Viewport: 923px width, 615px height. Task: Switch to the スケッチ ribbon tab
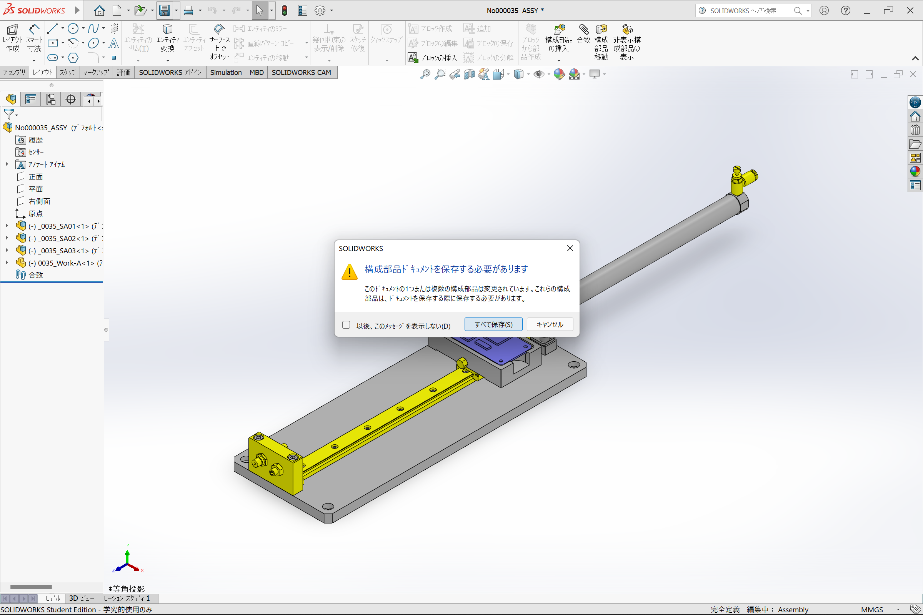(68, 73)
